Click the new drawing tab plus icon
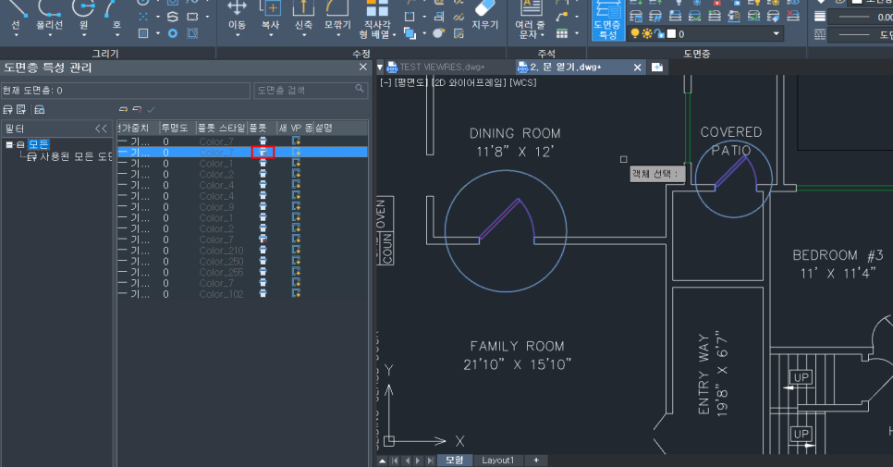The image size is (893, 467). [657, 68]
